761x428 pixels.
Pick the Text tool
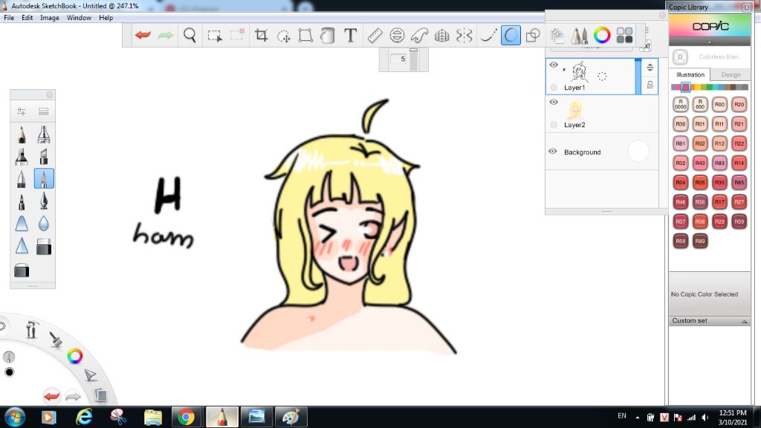click(351, 36)
